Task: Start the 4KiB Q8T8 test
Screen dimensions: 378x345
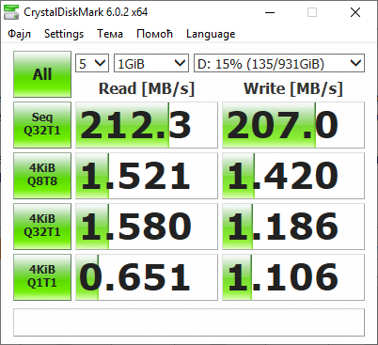Action: (42, 176)
